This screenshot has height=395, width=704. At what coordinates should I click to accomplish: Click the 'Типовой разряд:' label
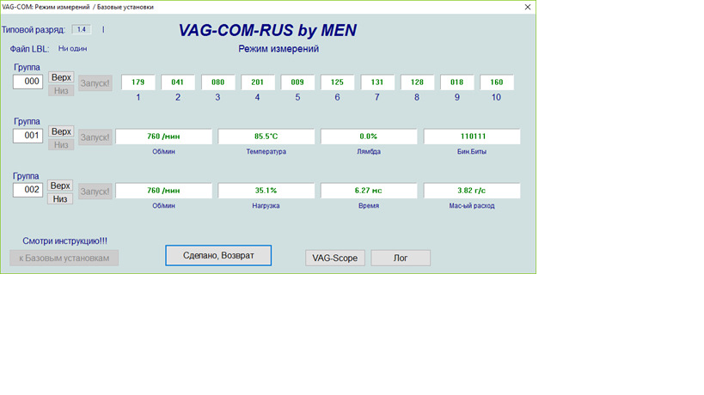coord(34,30)
